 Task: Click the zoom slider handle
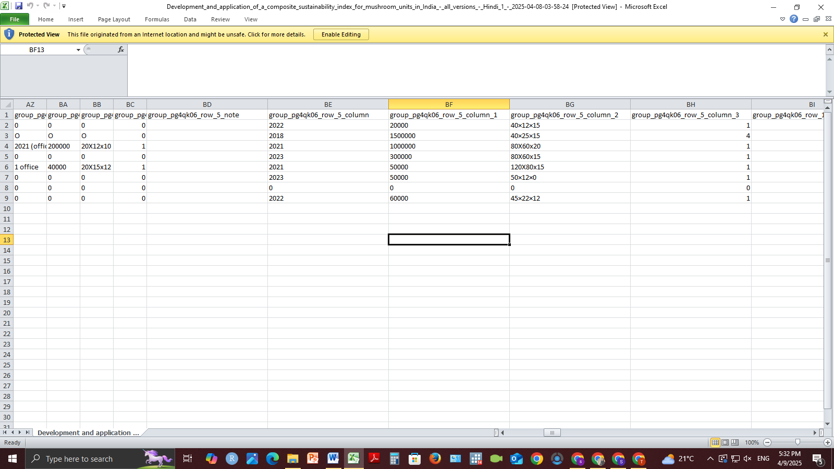[798, 442]
